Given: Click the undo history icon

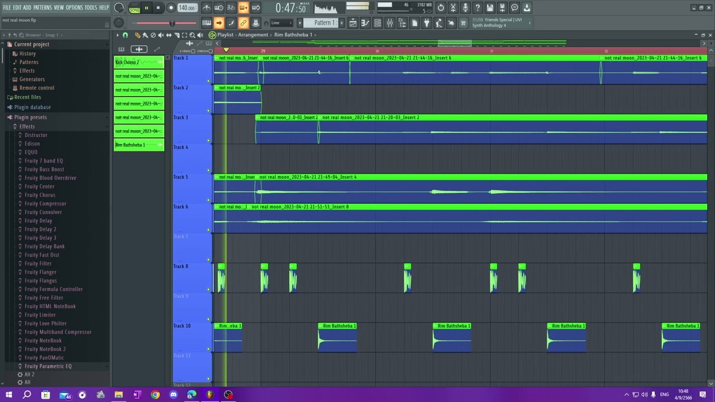Looking at the screenshot, I should pyautogui.click(x=441, y=7).
